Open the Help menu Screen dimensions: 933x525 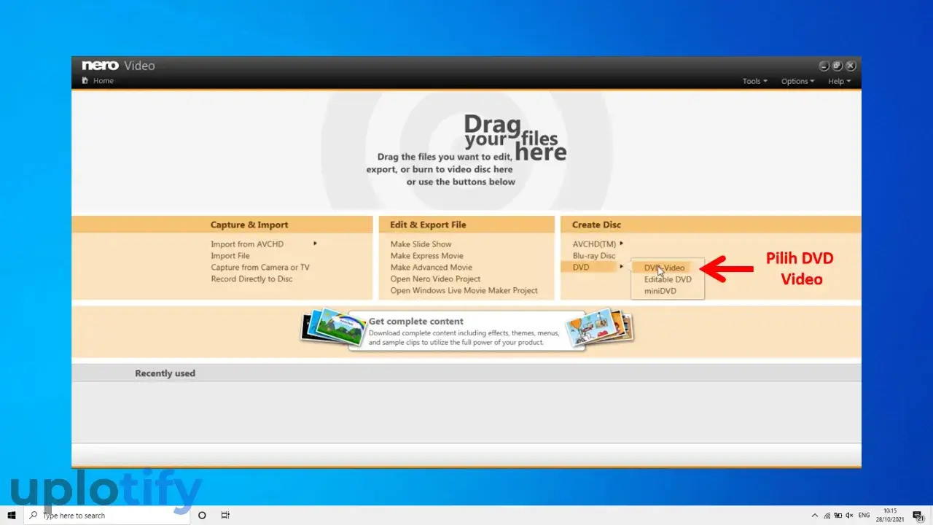click(x=839, y=81)
